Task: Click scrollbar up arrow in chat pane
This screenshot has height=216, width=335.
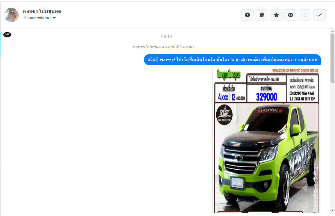Action: [332, 31]
